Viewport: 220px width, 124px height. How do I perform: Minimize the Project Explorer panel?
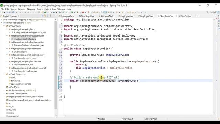53,15
